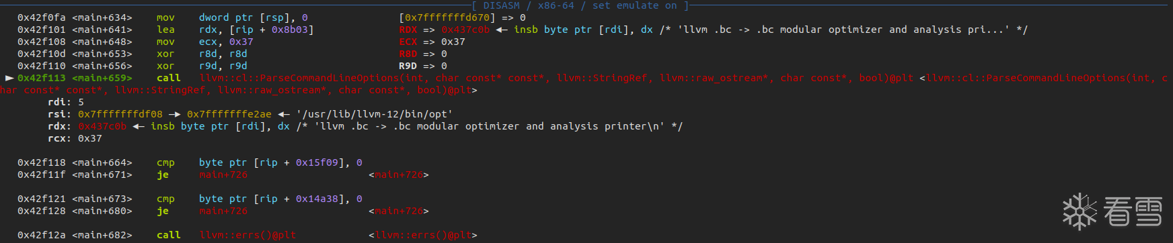Click the highlighted call at main+659

(168, 78)
